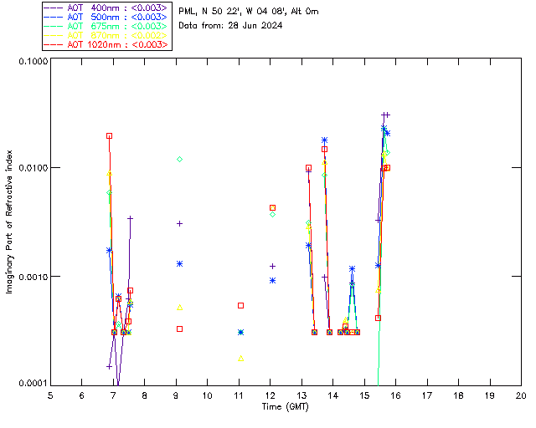This screenshot has width=536, height=428.
Task: Click the x-axis tick label 9
Action: [x=176, y=395]
